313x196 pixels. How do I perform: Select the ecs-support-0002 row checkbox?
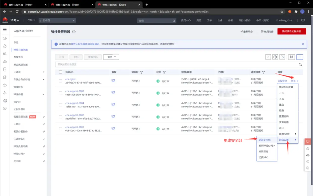(x=61, y=117)
